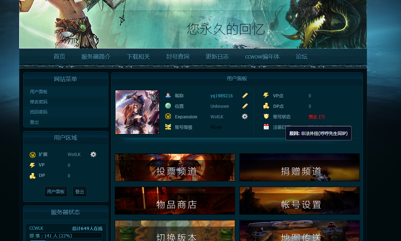
Task: Open the 首页 navigation item
Action: 59,57
